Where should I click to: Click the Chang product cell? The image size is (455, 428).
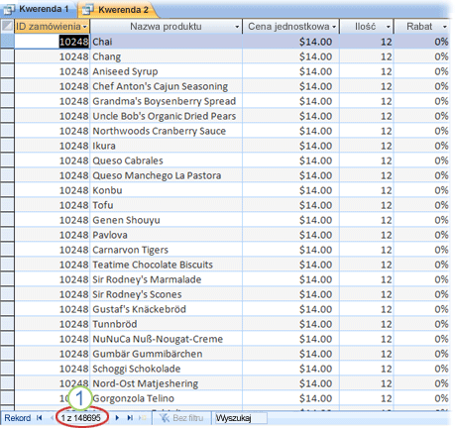(x=167, y=56)
